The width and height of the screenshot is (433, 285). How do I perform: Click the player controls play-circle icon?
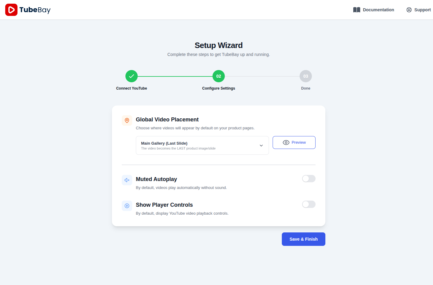click(x=127, y=206)
